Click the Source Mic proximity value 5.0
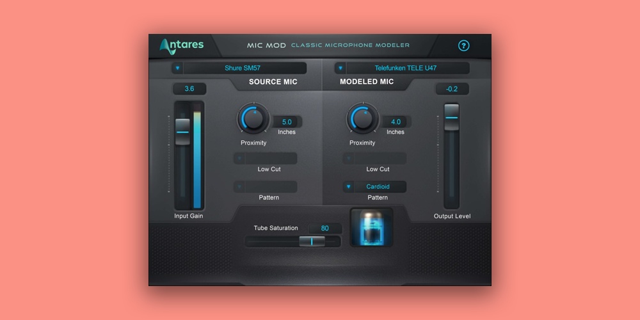Viewport: 640px width, 320px height. 287,122
